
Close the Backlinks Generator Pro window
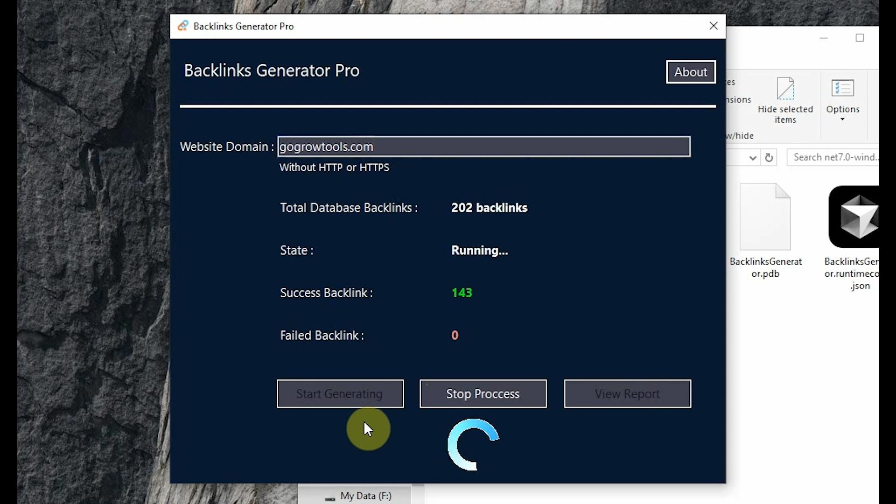point(713,26)
